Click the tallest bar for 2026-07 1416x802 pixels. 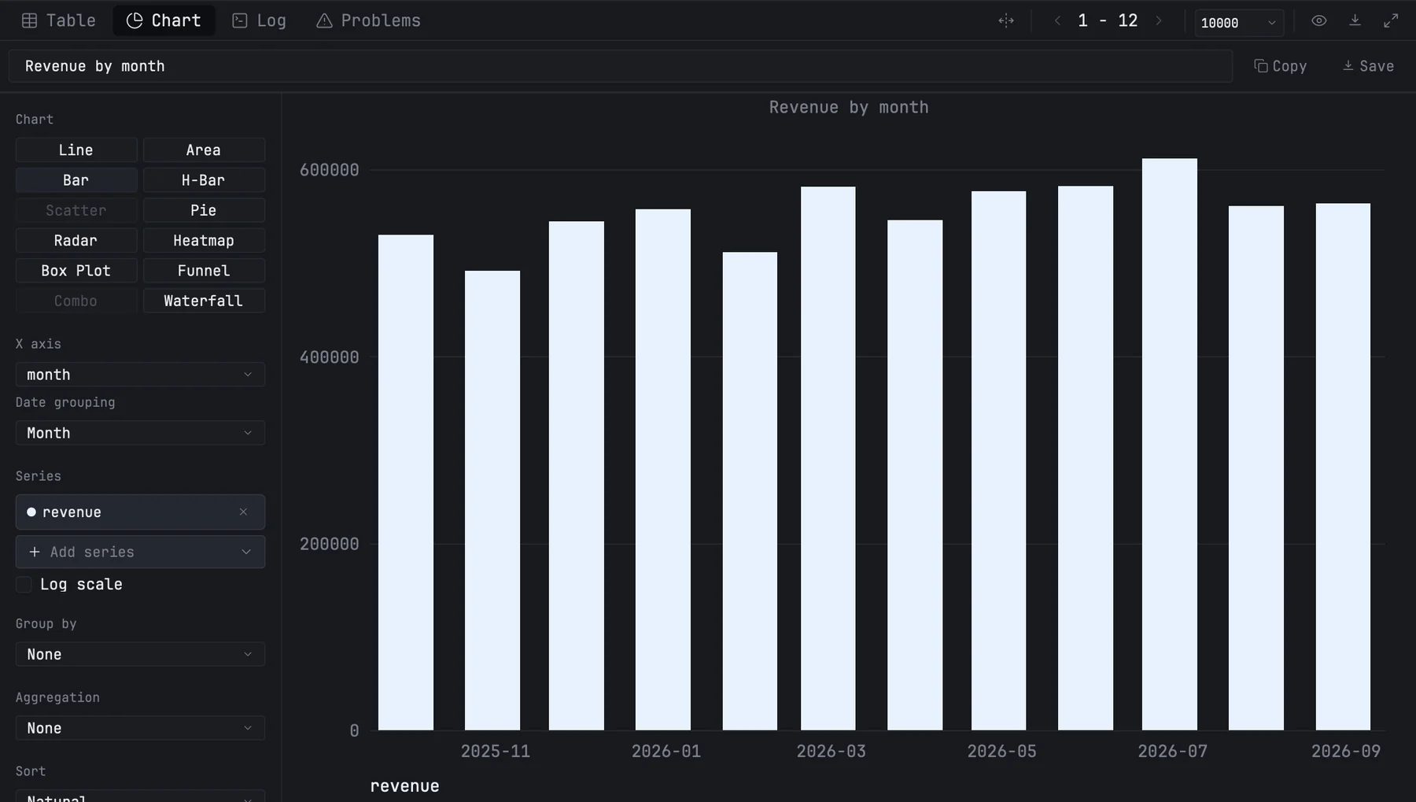click(x=1169, y=444)
